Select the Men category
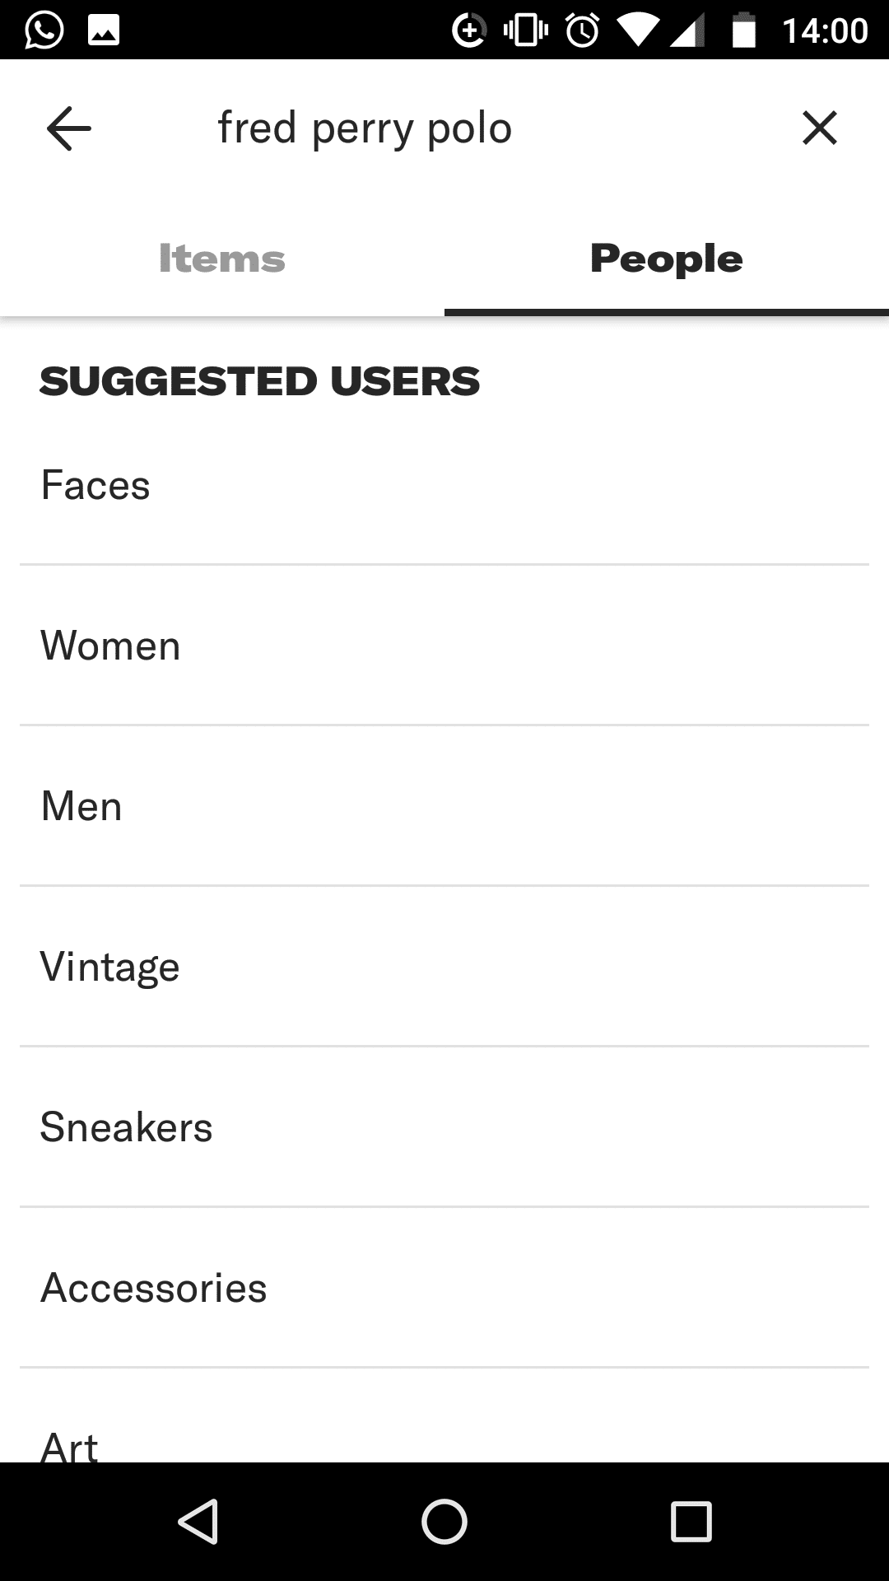889x1581 pixels. tap(444, 806)
